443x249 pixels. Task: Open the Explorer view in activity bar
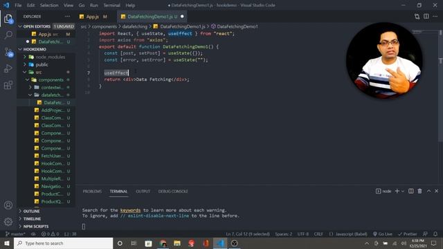[8, 19]
